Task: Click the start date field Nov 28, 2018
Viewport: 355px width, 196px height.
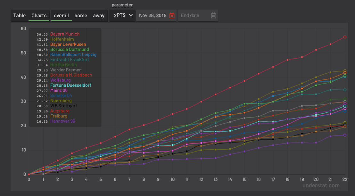Action: [153, 16]
